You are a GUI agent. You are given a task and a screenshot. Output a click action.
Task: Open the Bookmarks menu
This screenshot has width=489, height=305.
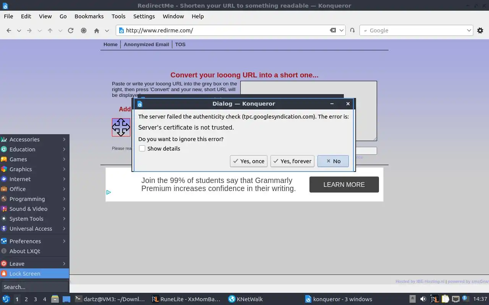click(x=89, y=16)
